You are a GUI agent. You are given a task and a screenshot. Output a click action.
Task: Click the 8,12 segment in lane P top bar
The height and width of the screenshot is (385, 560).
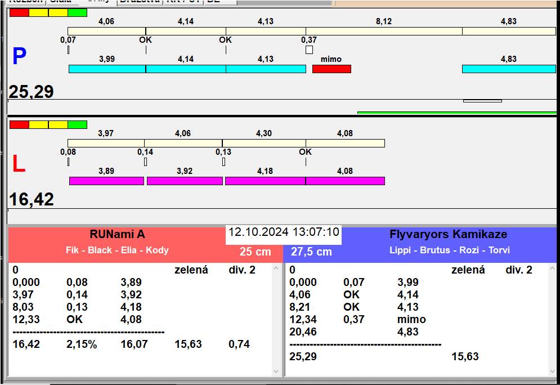384,31
